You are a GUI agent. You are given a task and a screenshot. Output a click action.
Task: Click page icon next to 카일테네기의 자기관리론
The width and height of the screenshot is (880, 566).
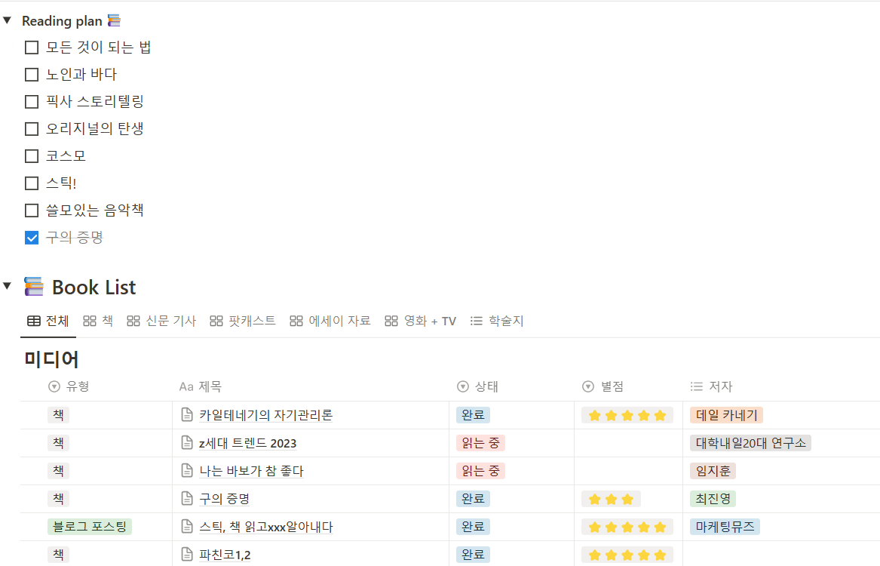(x=188, y=415)
